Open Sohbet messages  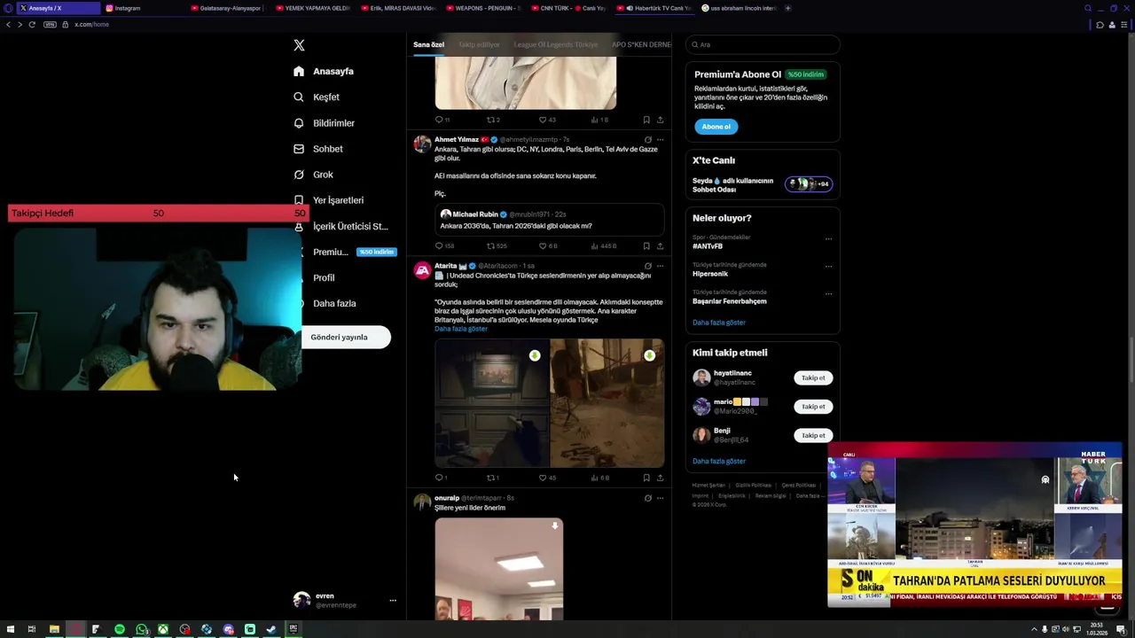coord(317,149)
